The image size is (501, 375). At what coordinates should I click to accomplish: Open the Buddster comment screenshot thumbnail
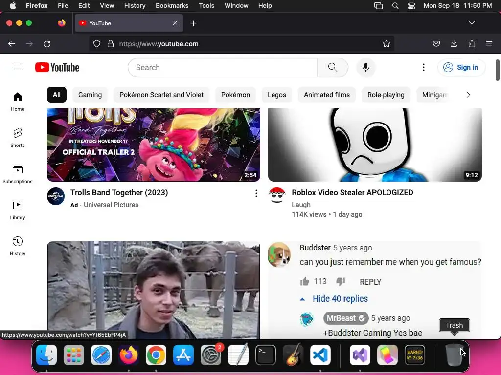coord(375,290)
